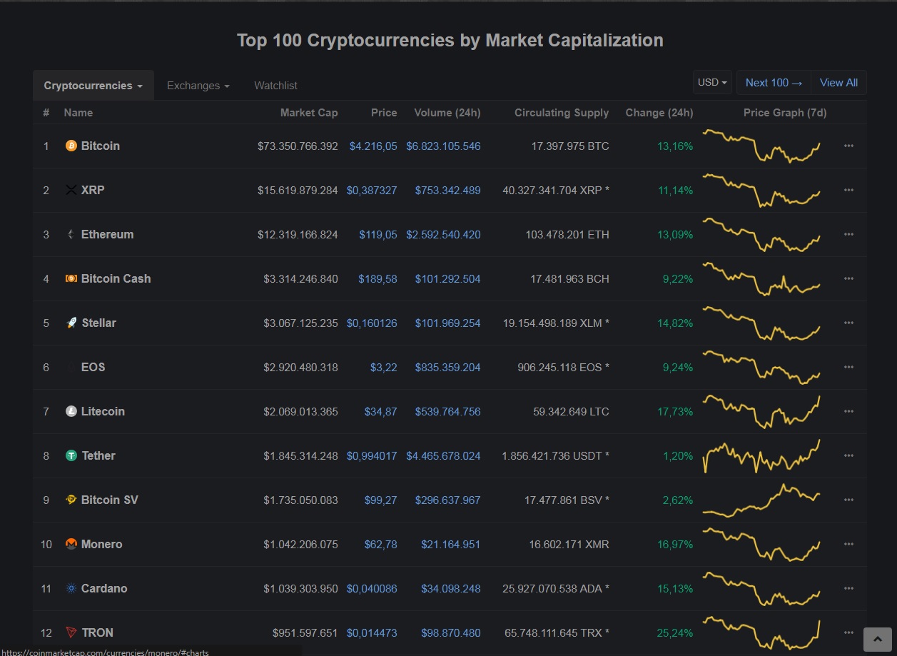The image size is (897, 656).
Task: Click the TRON logo icon
Action: (71, 632)
